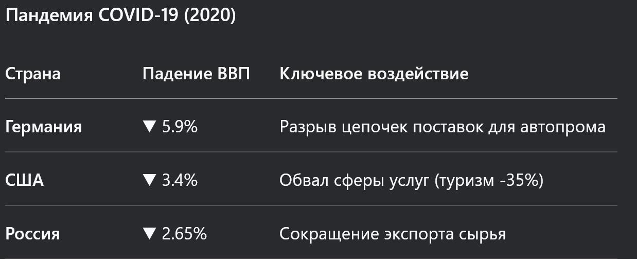Click the "Сокращение экспорта сырья" impact text
637x259 pixels.
pyautogui.click(x=393, y=234)
